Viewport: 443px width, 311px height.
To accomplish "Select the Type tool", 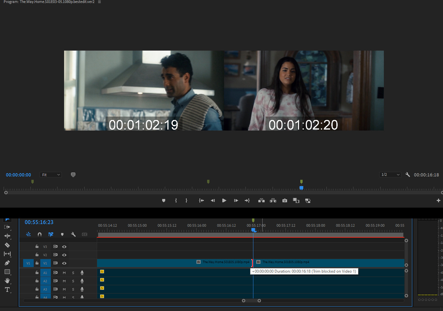I will (x=7, y=290).
